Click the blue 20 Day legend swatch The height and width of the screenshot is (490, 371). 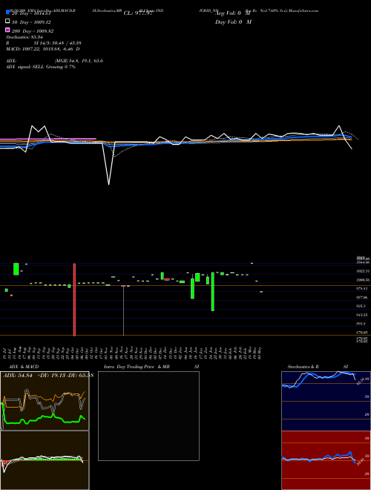click(7, 13)
